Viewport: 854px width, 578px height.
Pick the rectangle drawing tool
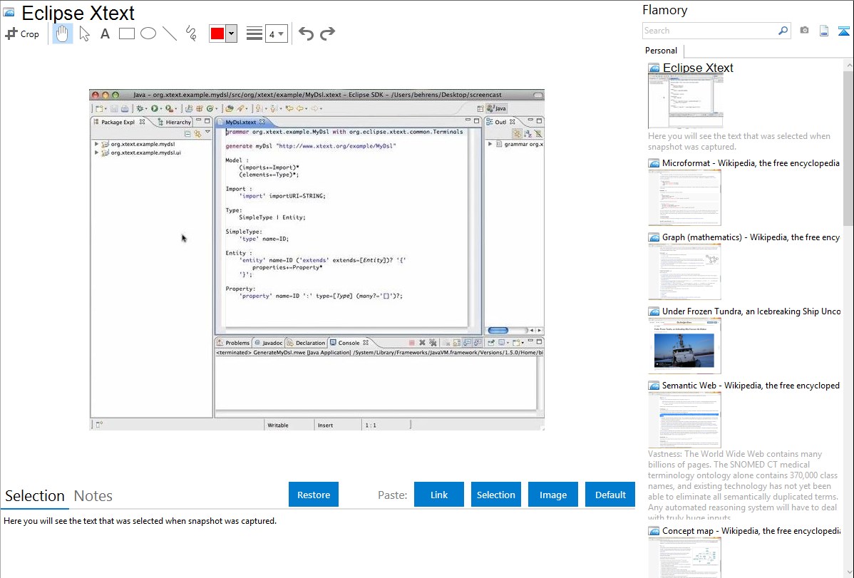pyautogui.click(x=126, y=33)
